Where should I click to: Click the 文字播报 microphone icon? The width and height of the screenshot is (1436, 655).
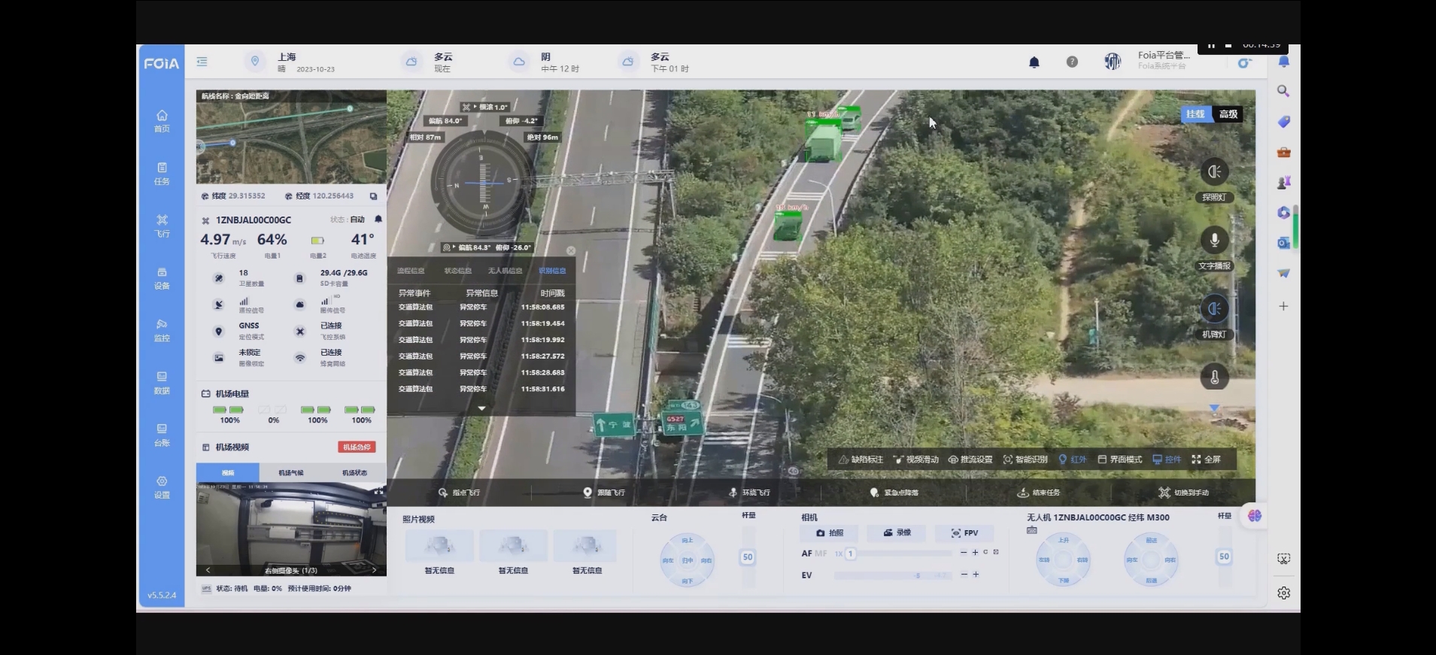click(1213, 241)
